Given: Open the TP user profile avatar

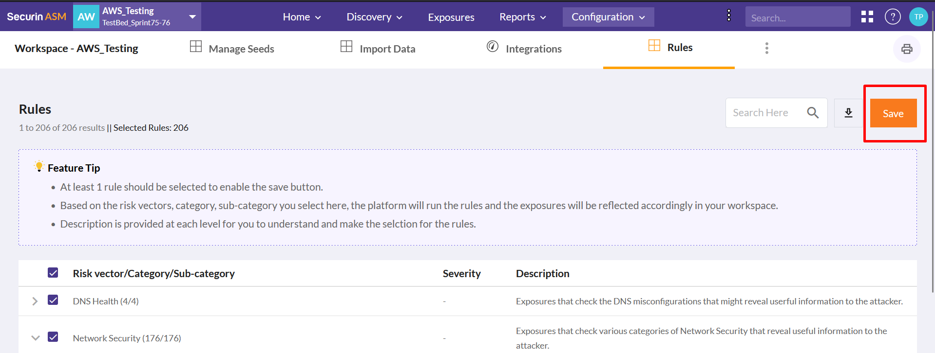Looking at the screenshot, I should click(918, 17).
